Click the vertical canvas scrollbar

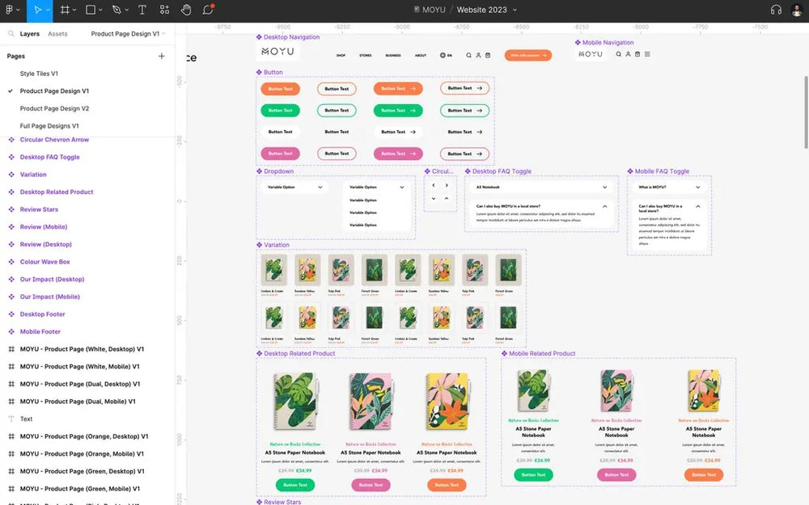tap(805, 113)
